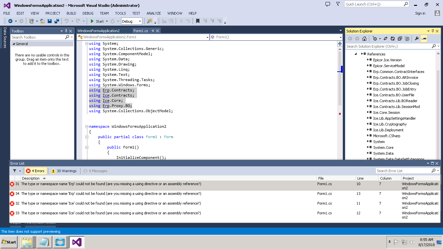Collapse the General group in Toolbox
Screen dimensions: 443x249
[14, 44]
